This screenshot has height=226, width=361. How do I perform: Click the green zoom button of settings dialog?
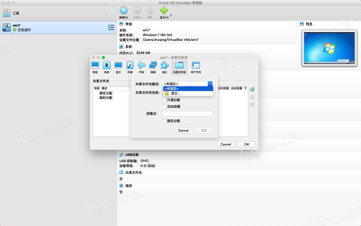[x=103, y=58]
